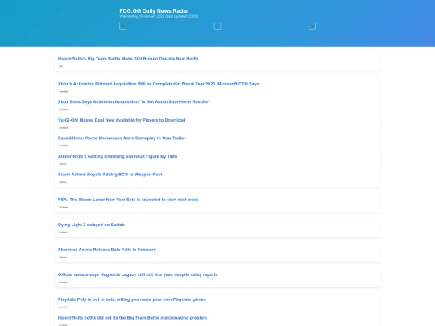Image resolution: width=435 pixels, height=326 pixels.
Task: Click source tag under Playdate Pulp headline
Action: [64, 307]
